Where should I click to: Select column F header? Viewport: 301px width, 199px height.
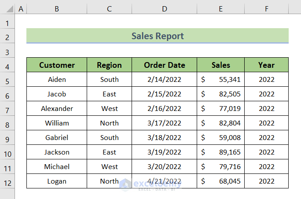[x=266, y=8]
